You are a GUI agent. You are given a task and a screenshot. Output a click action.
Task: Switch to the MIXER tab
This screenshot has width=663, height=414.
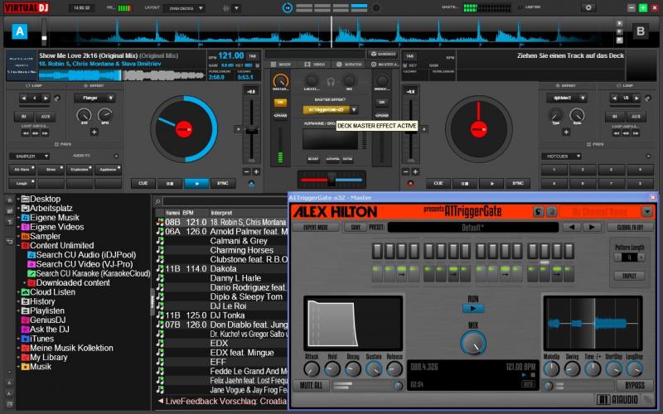pyautogui.click(x=280, y=65)
